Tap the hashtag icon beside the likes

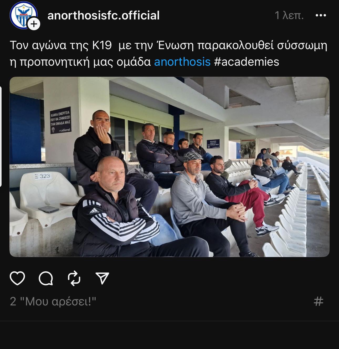[319, 301]
